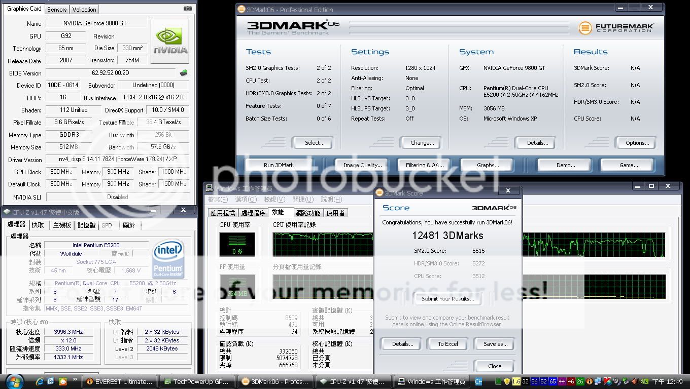The height and width of the screenshot is (389, 690).
Task: Open the 處理程序 tab in Task Manager
Action: (x=253, y=213)
